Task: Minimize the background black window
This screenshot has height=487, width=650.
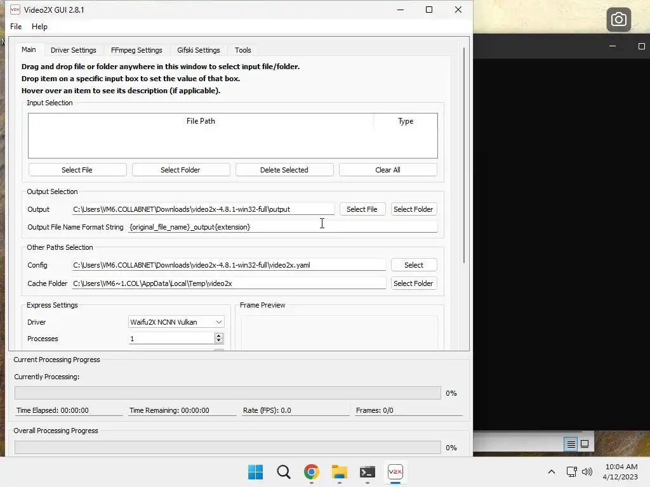Action: tap(613, 46)
